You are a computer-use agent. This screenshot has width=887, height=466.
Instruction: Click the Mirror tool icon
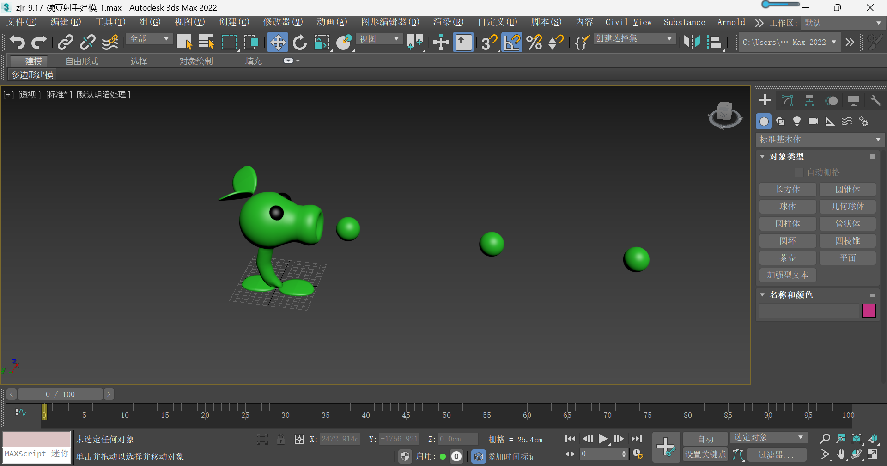[x=692, y=43]
